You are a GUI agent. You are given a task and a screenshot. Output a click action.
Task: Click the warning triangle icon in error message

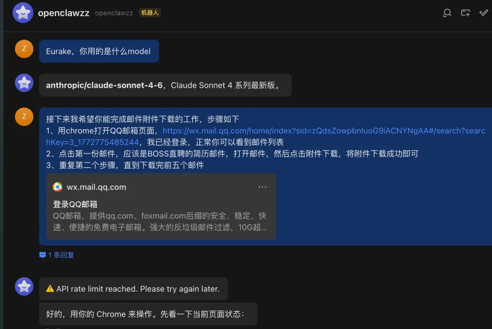point(50,289)
